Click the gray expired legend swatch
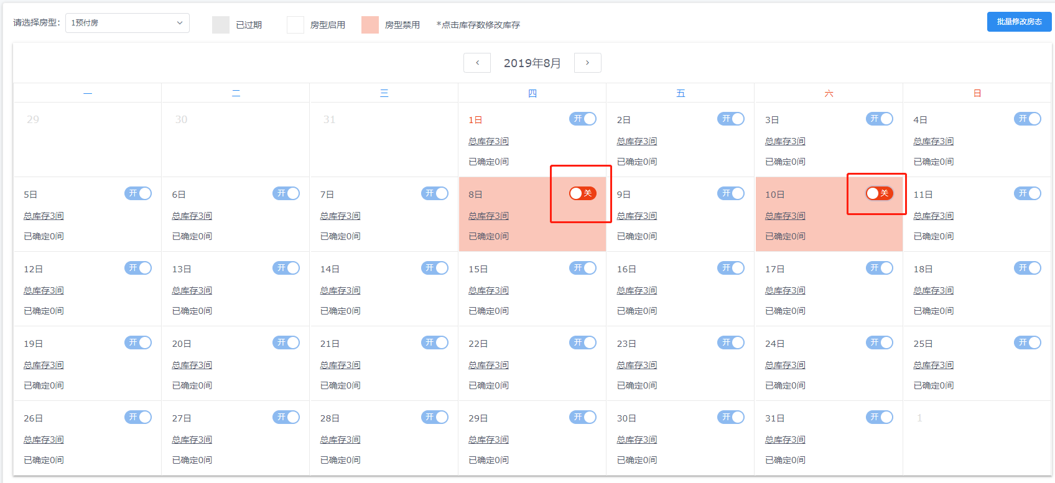 221,25
